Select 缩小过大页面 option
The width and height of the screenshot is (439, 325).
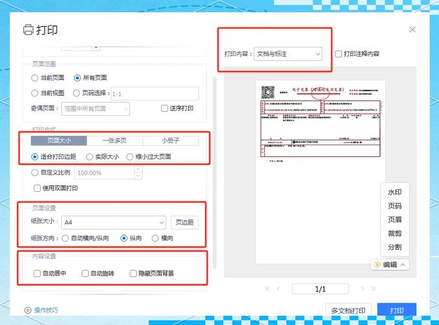130,157
